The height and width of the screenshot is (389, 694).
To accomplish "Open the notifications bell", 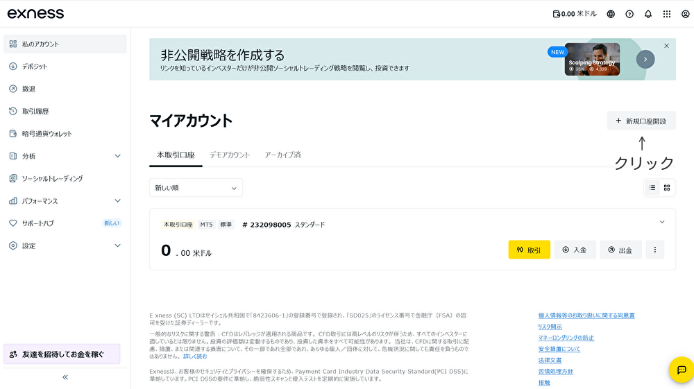I will tap(648, 14).
